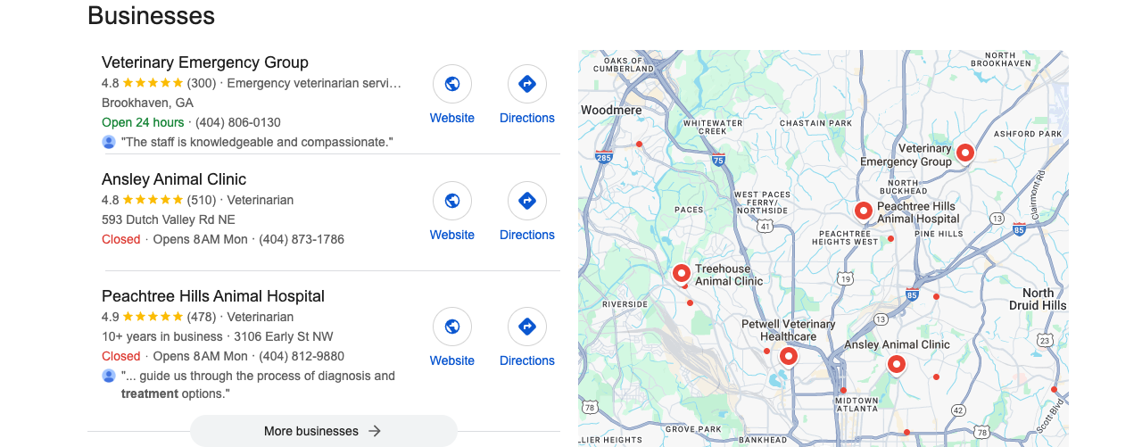
Task: Open Veterinary Emergency Group listing title
Action: click(x=205, y=62)
